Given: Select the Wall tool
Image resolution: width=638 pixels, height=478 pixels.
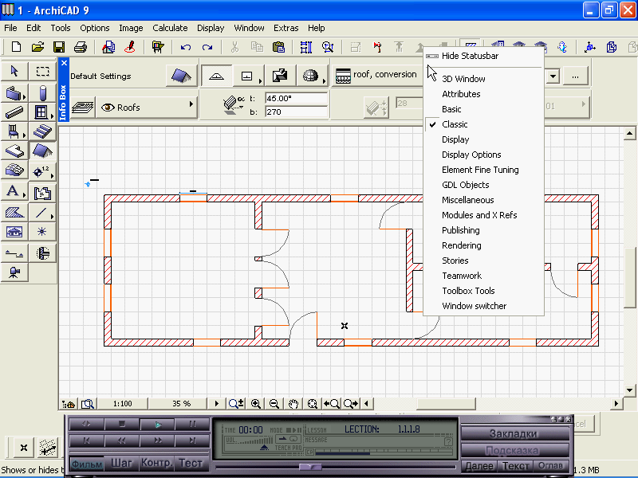Looking at the screenshot, I should click(x=14, y=93).
